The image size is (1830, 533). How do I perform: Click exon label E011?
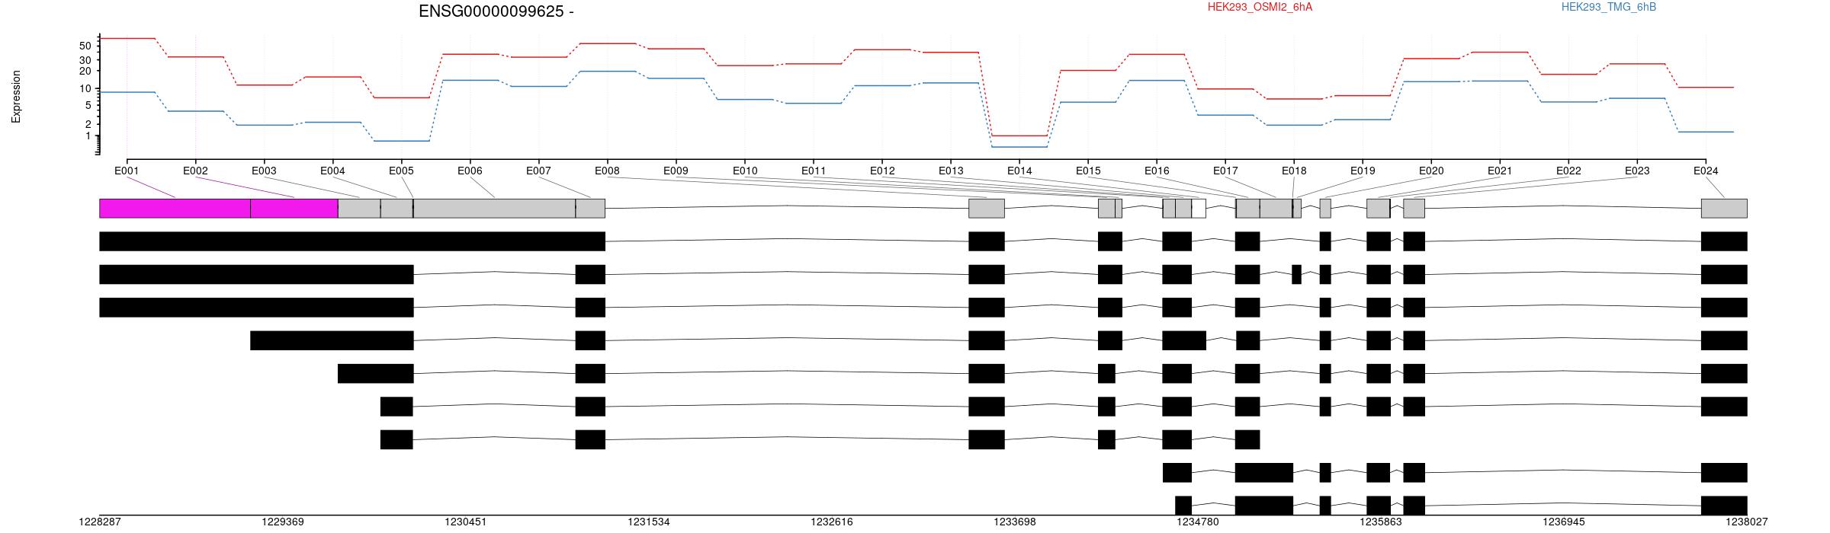[x=814, y=171]
